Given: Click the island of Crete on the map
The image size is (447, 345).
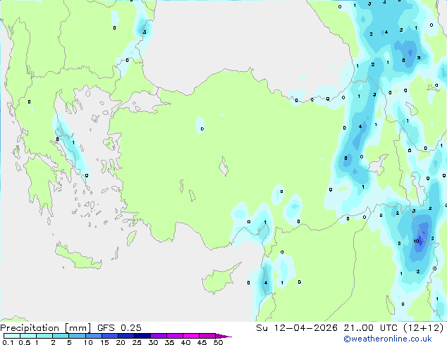Looking at the screenshot, I should click(78, 258).
